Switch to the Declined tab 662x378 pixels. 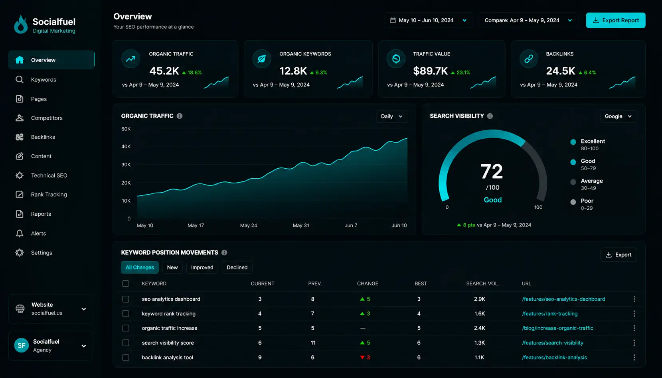237,267
